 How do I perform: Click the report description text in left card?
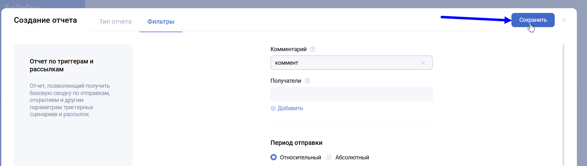click(x=70, y=100)
